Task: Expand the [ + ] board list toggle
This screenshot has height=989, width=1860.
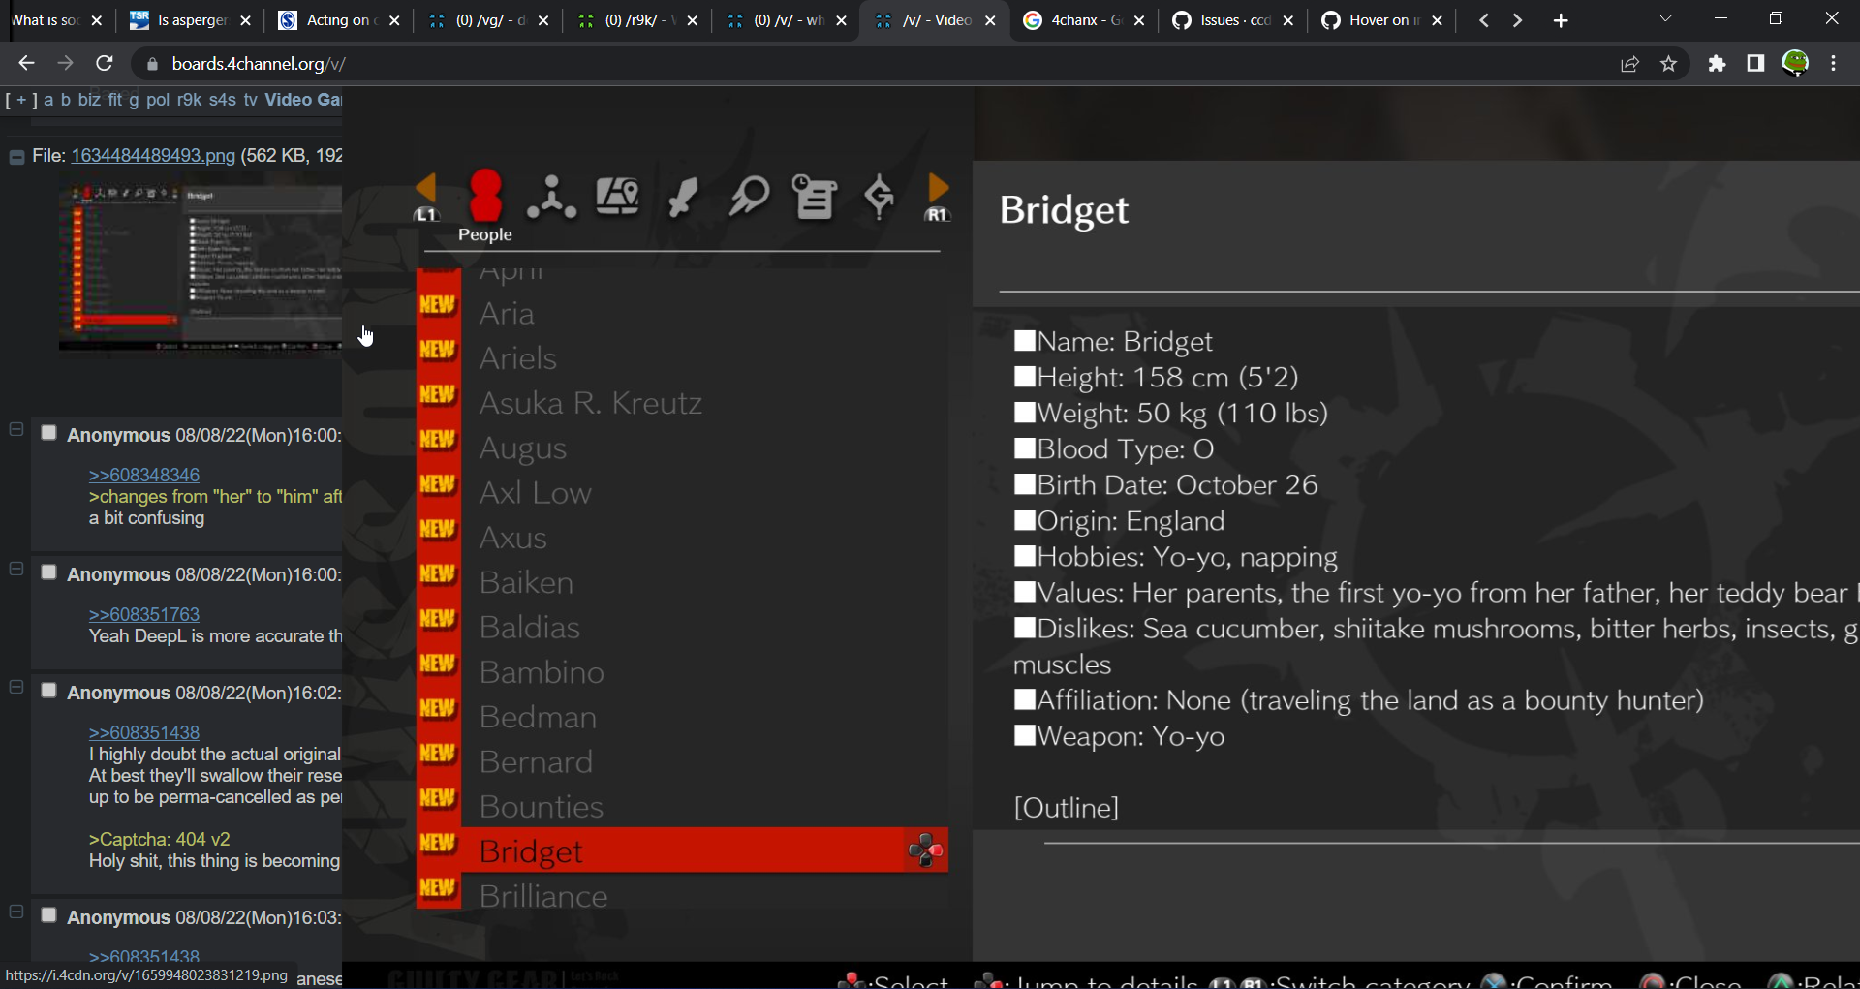Action: tap(21, 100)
